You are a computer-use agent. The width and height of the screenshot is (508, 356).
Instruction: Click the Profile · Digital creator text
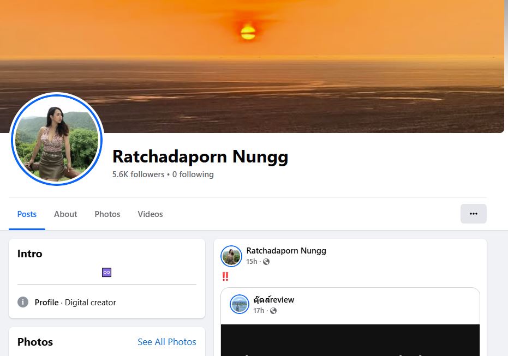(x=75, y=302)
